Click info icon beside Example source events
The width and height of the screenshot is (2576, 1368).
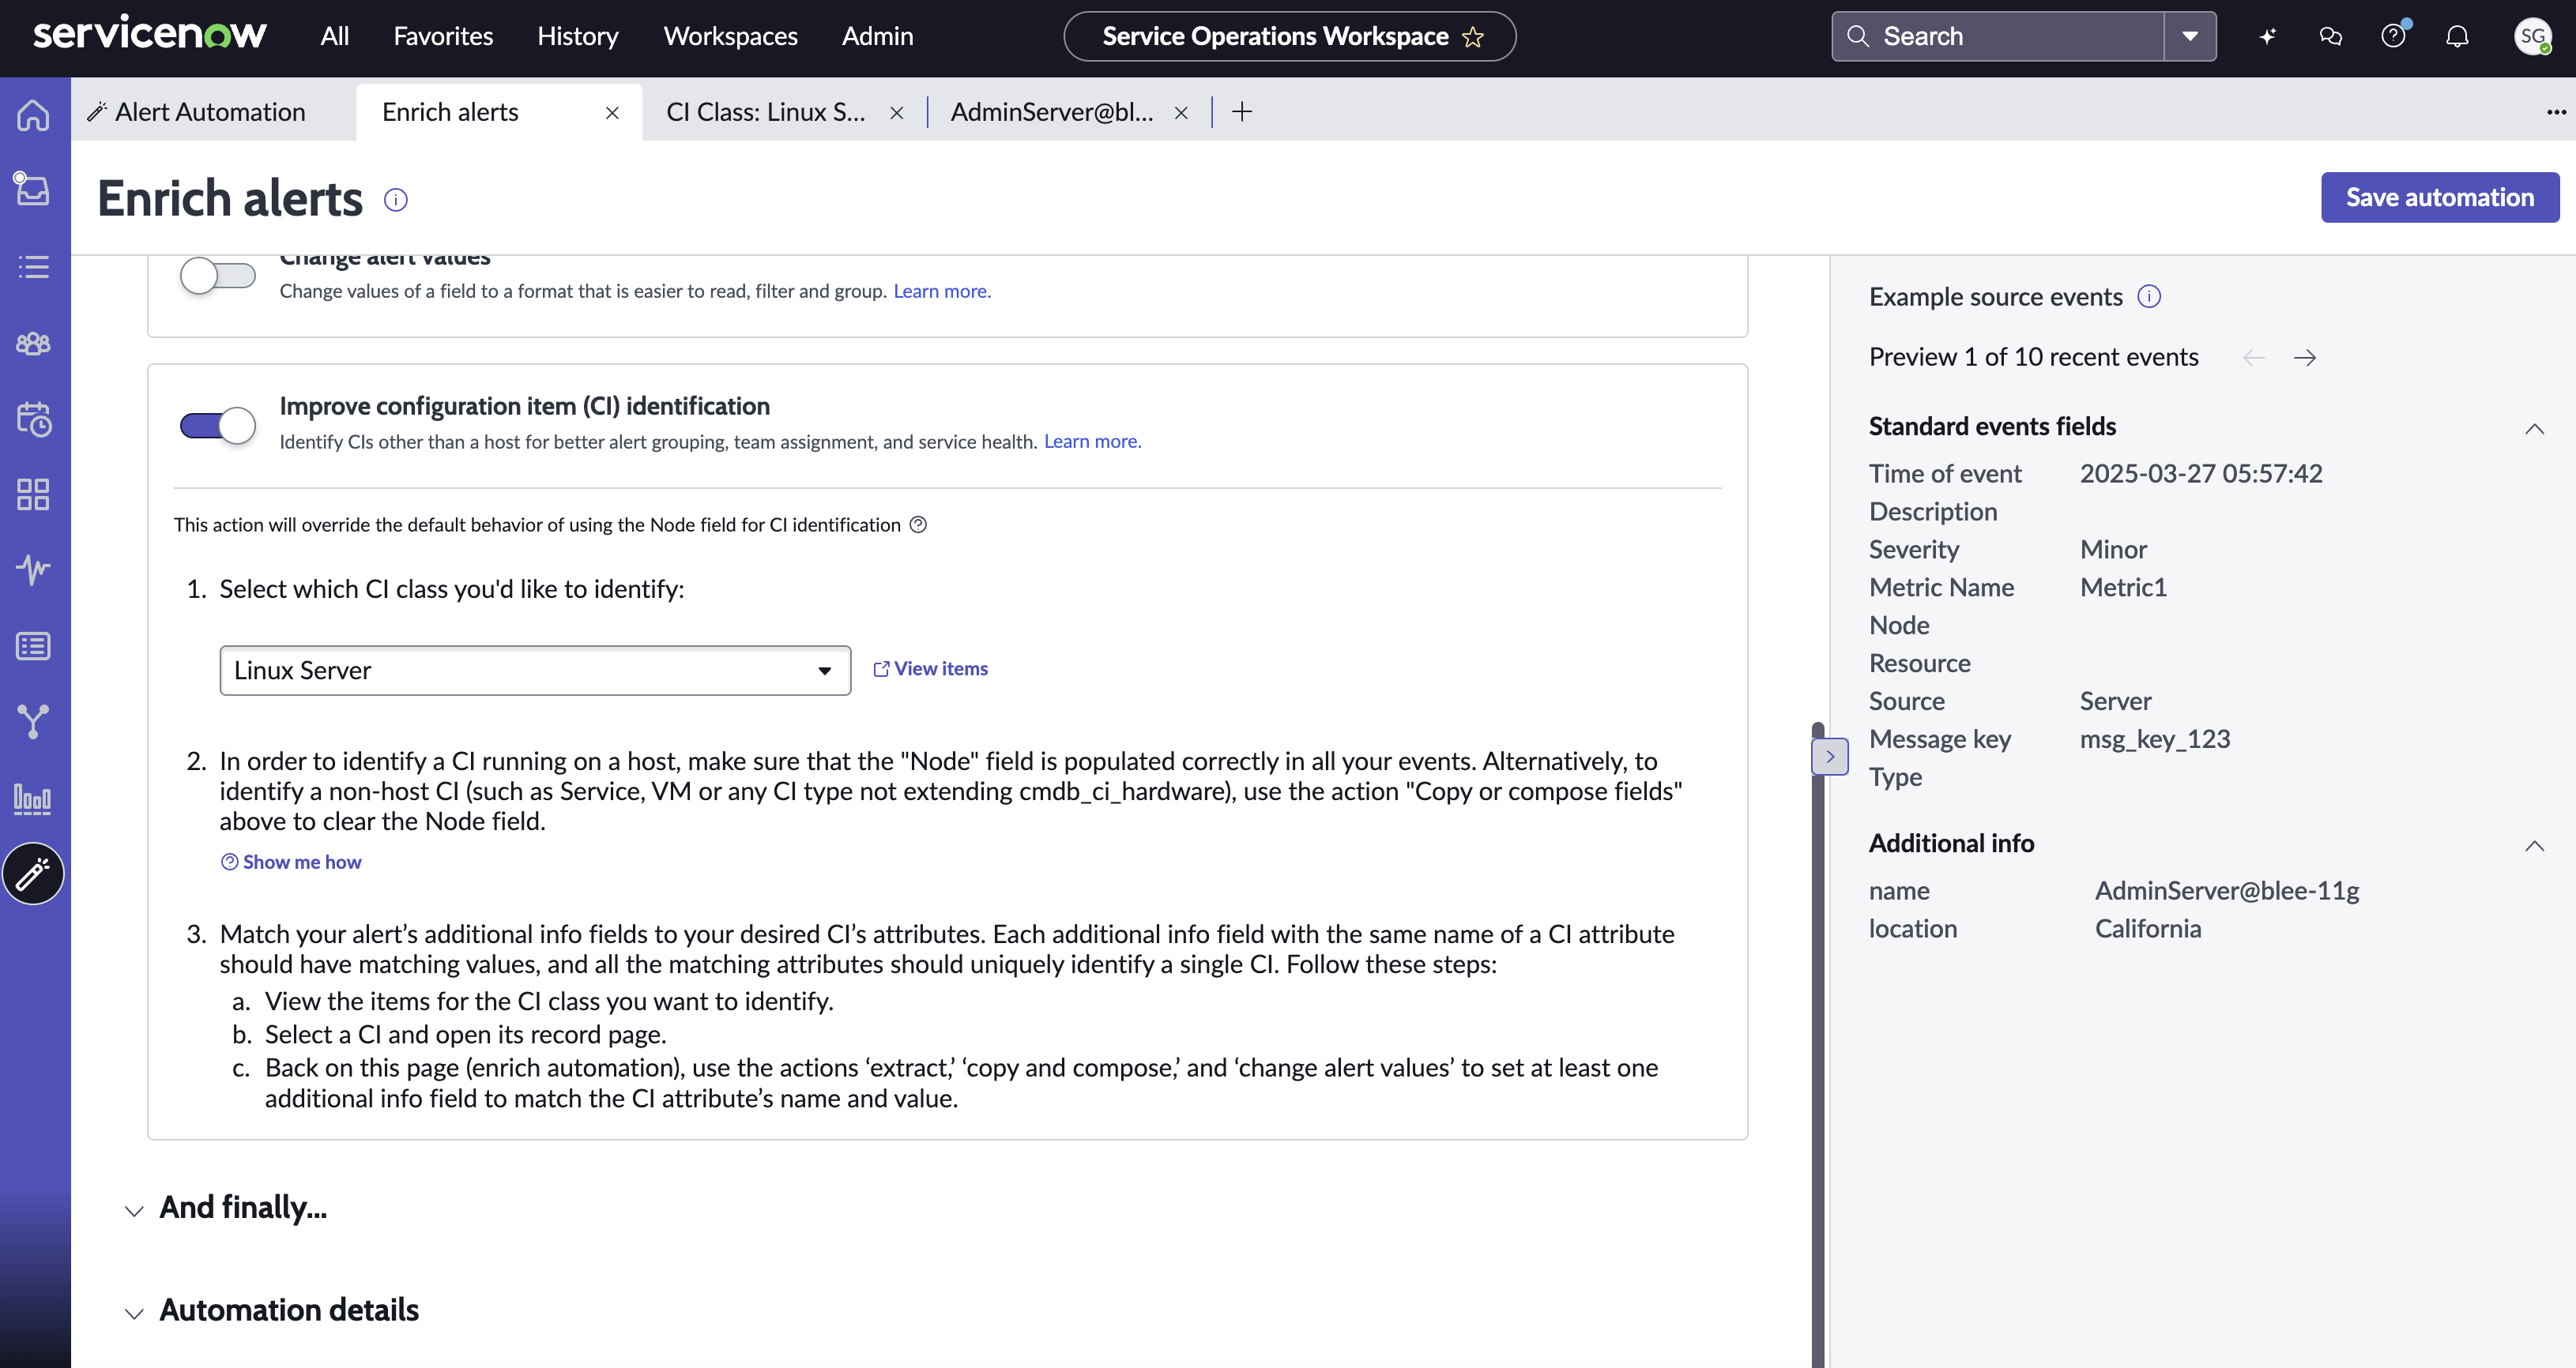tap(2149, 297)
